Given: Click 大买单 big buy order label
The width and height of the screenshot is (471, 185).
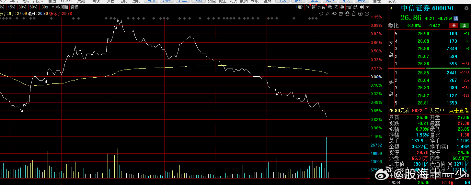Looking at the screenshot, I should (x=437, y=111).
